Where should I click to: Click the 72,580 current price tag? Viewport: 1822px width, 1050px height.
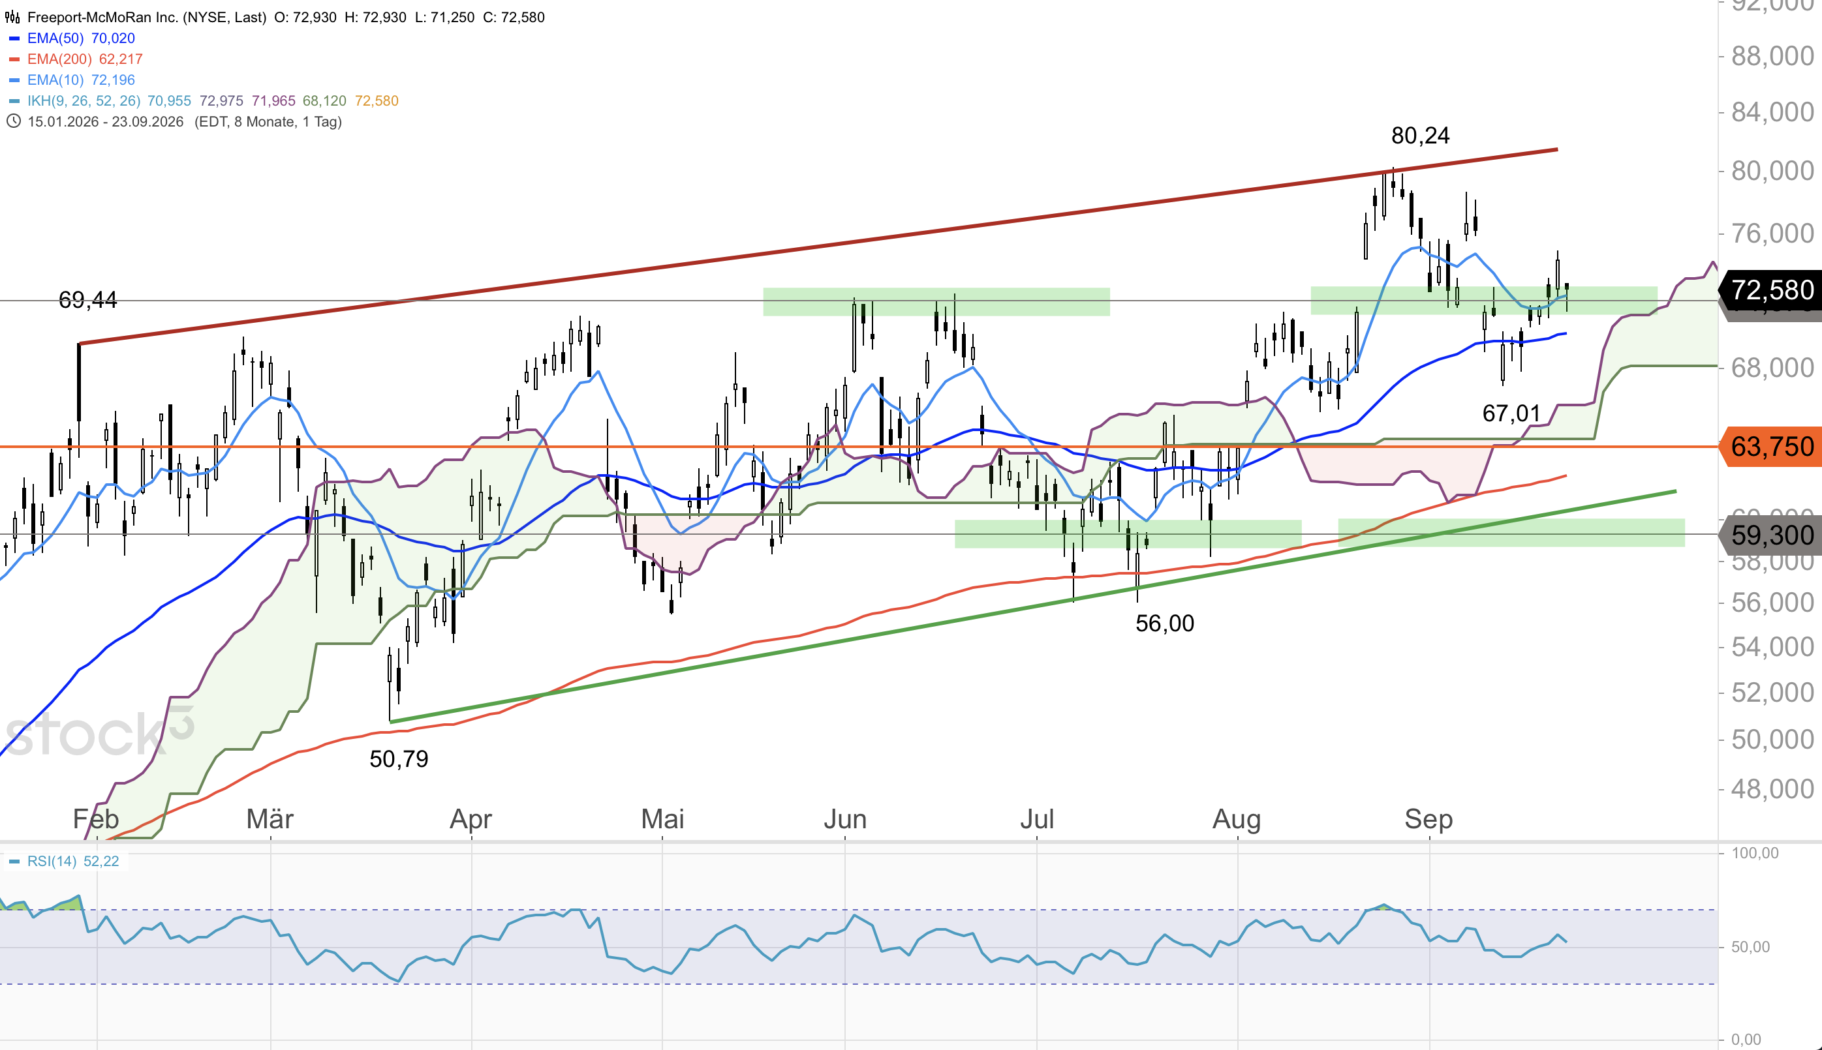point(1772,290)
